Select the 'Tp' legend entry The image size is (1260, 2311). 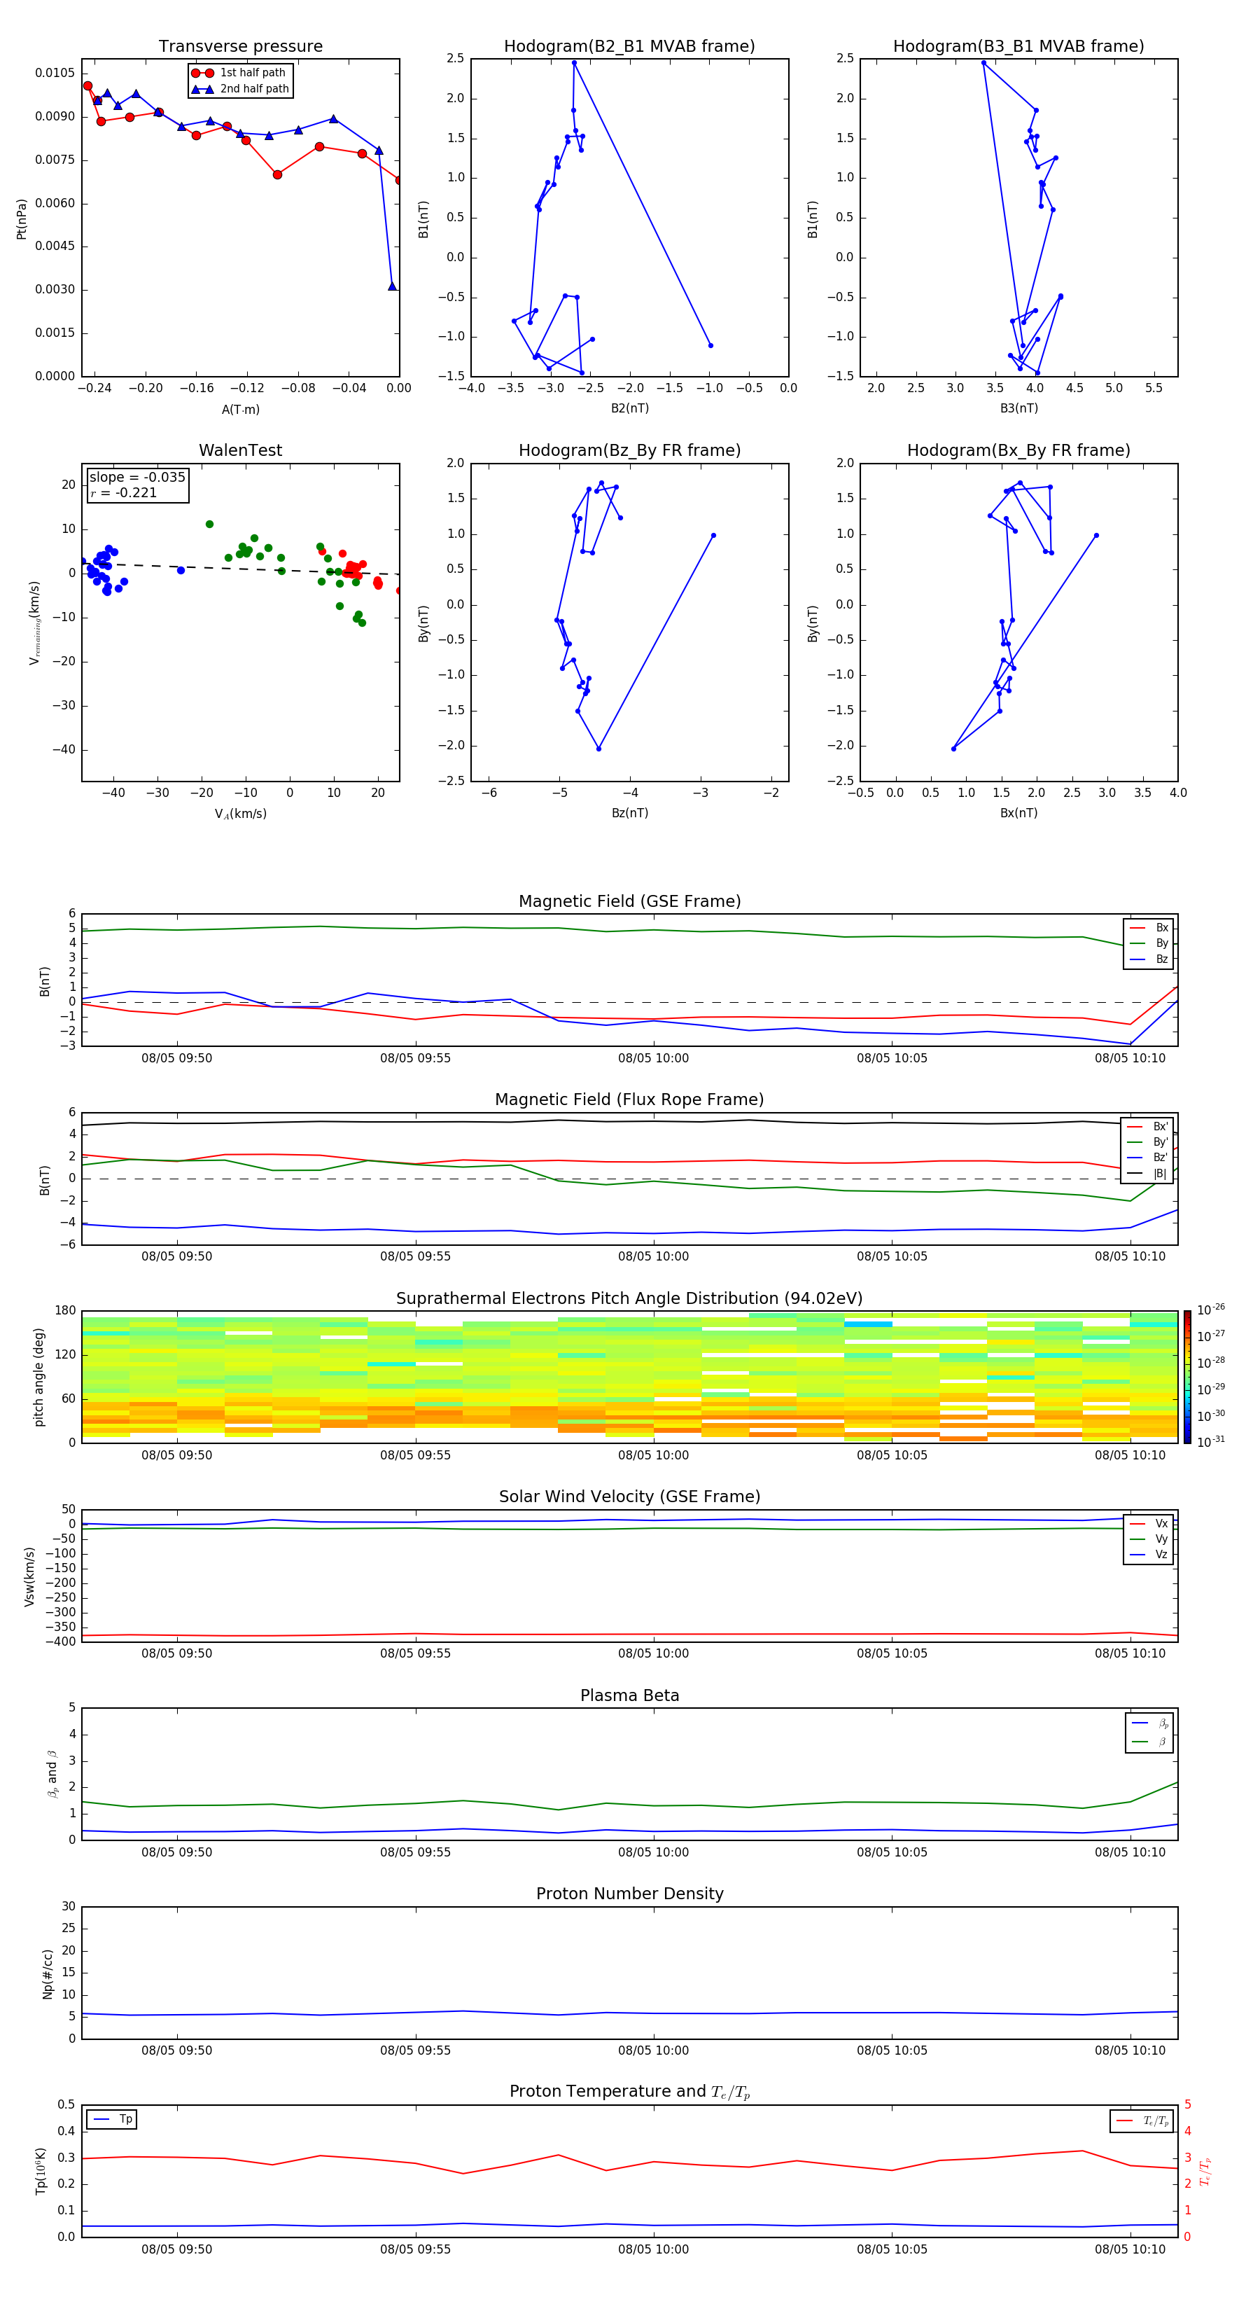[112, 2120]
